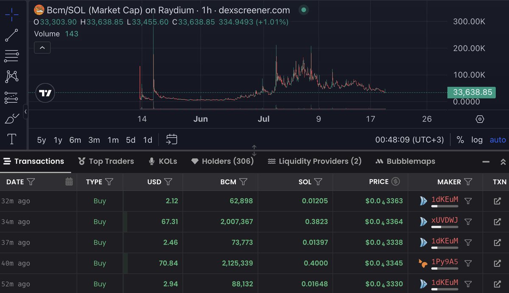Set chart range to 5y
This screenshot has width=509, height=293.
(42, 140)
